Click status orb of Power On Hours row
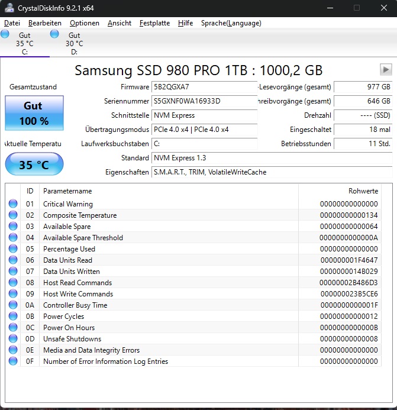The image size is (397, 410). 13,327
